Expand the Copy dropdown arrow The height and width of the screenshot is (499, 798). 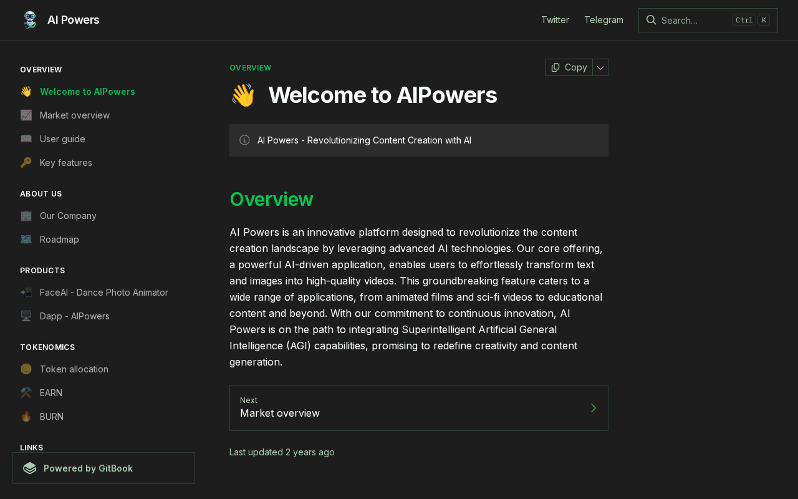pos(600,67)
